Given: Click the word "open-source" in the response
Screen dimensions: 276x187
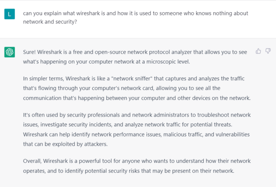Looking at the screenshot, I should pos(116,51).
